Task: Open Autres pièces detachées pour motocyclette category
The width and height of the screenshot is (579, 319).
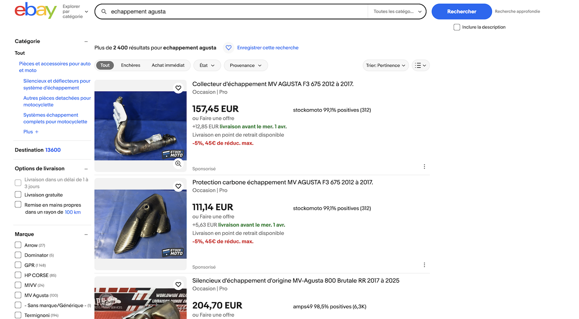Action: [x=57, y=101]
